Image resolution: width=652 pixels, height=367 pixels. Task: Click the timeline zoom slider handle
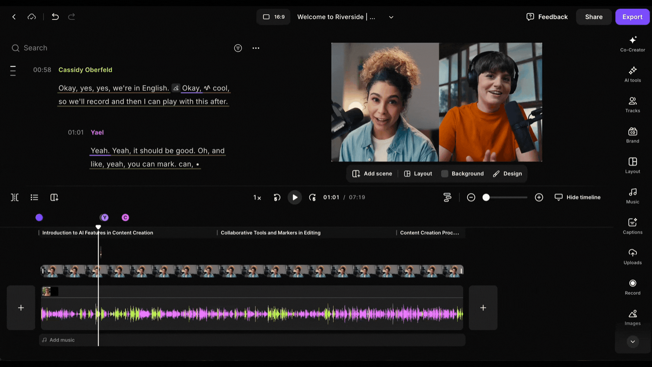tap(486, 197)
